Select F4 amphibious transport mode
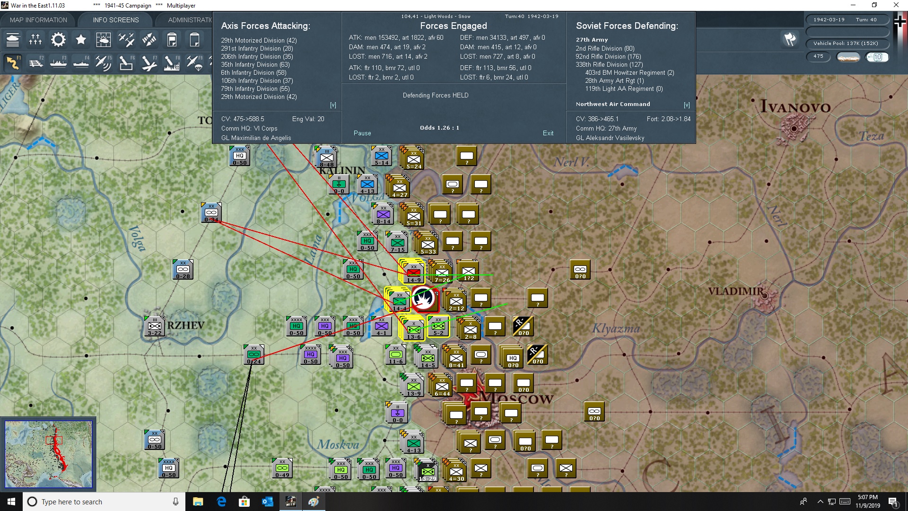Viewport: 908px width, 511px height. click(81, 62)
